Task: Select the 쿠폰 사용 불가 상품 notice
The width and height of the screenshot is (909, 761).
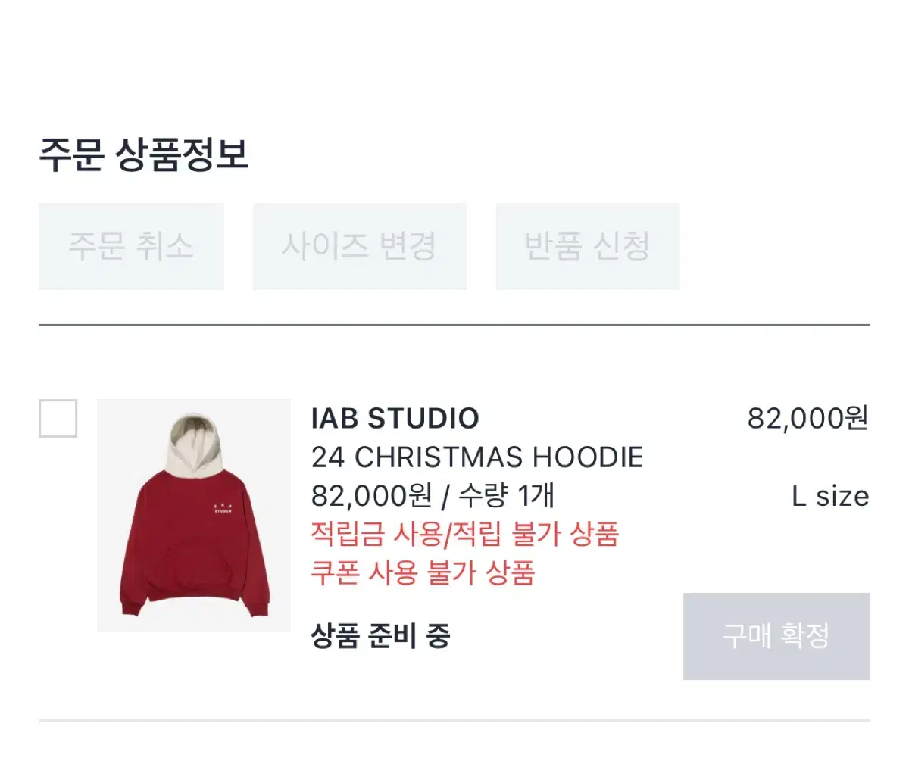Action: pos(423,573)
